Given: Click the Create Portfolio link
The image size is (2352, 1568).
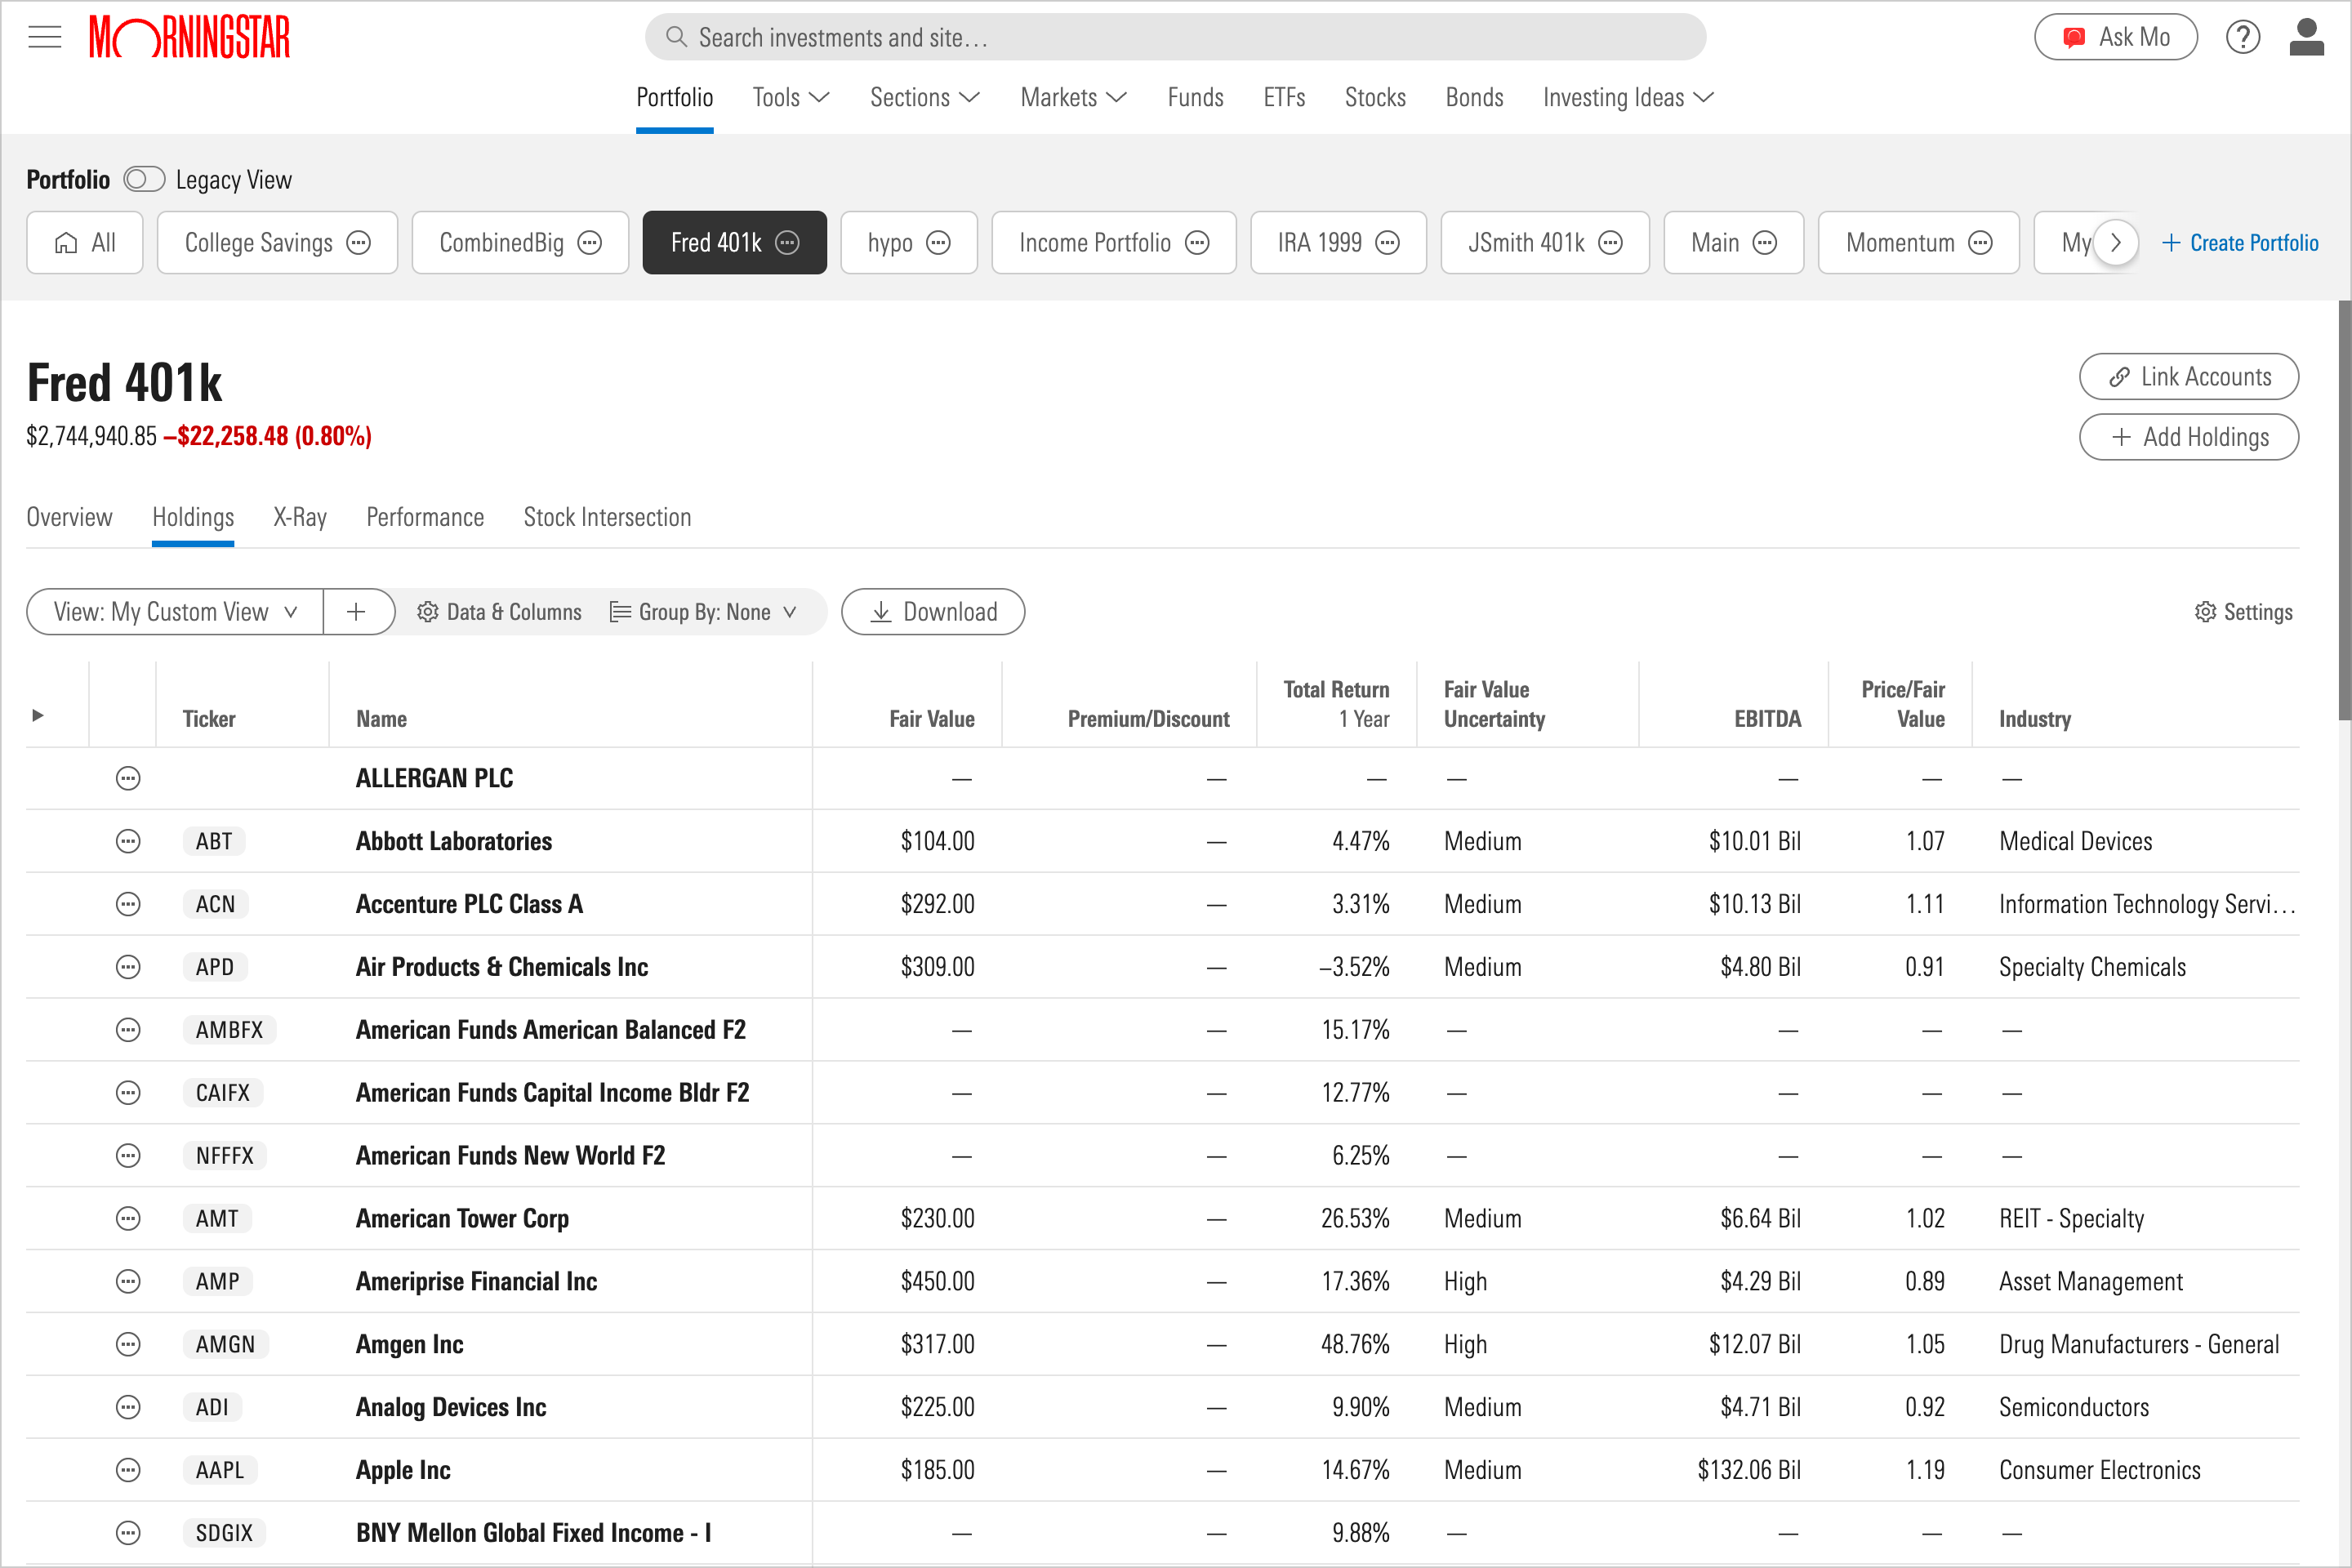Looking at the screenshot, I should point(2240,243).
